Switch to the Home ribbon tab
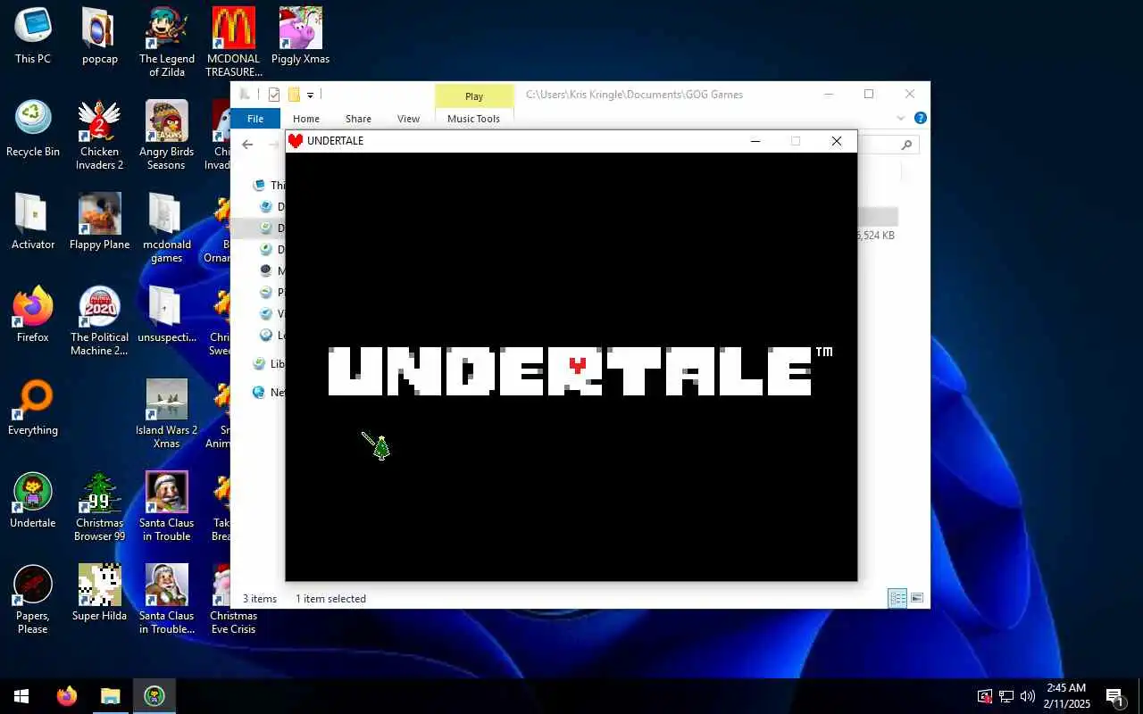This screenshot has width=1143, height=714. (x=306, y=119)
